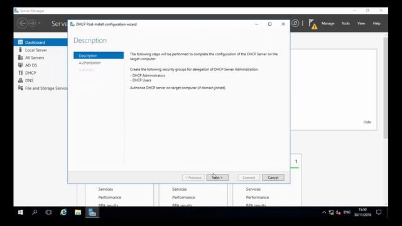
Task: Click the network icon in system tray
Action: (x=331, y=212)
